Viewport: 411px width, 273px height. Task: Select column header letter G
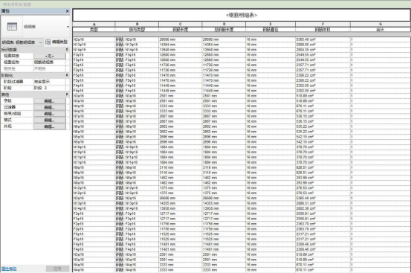tap(381, 24)
